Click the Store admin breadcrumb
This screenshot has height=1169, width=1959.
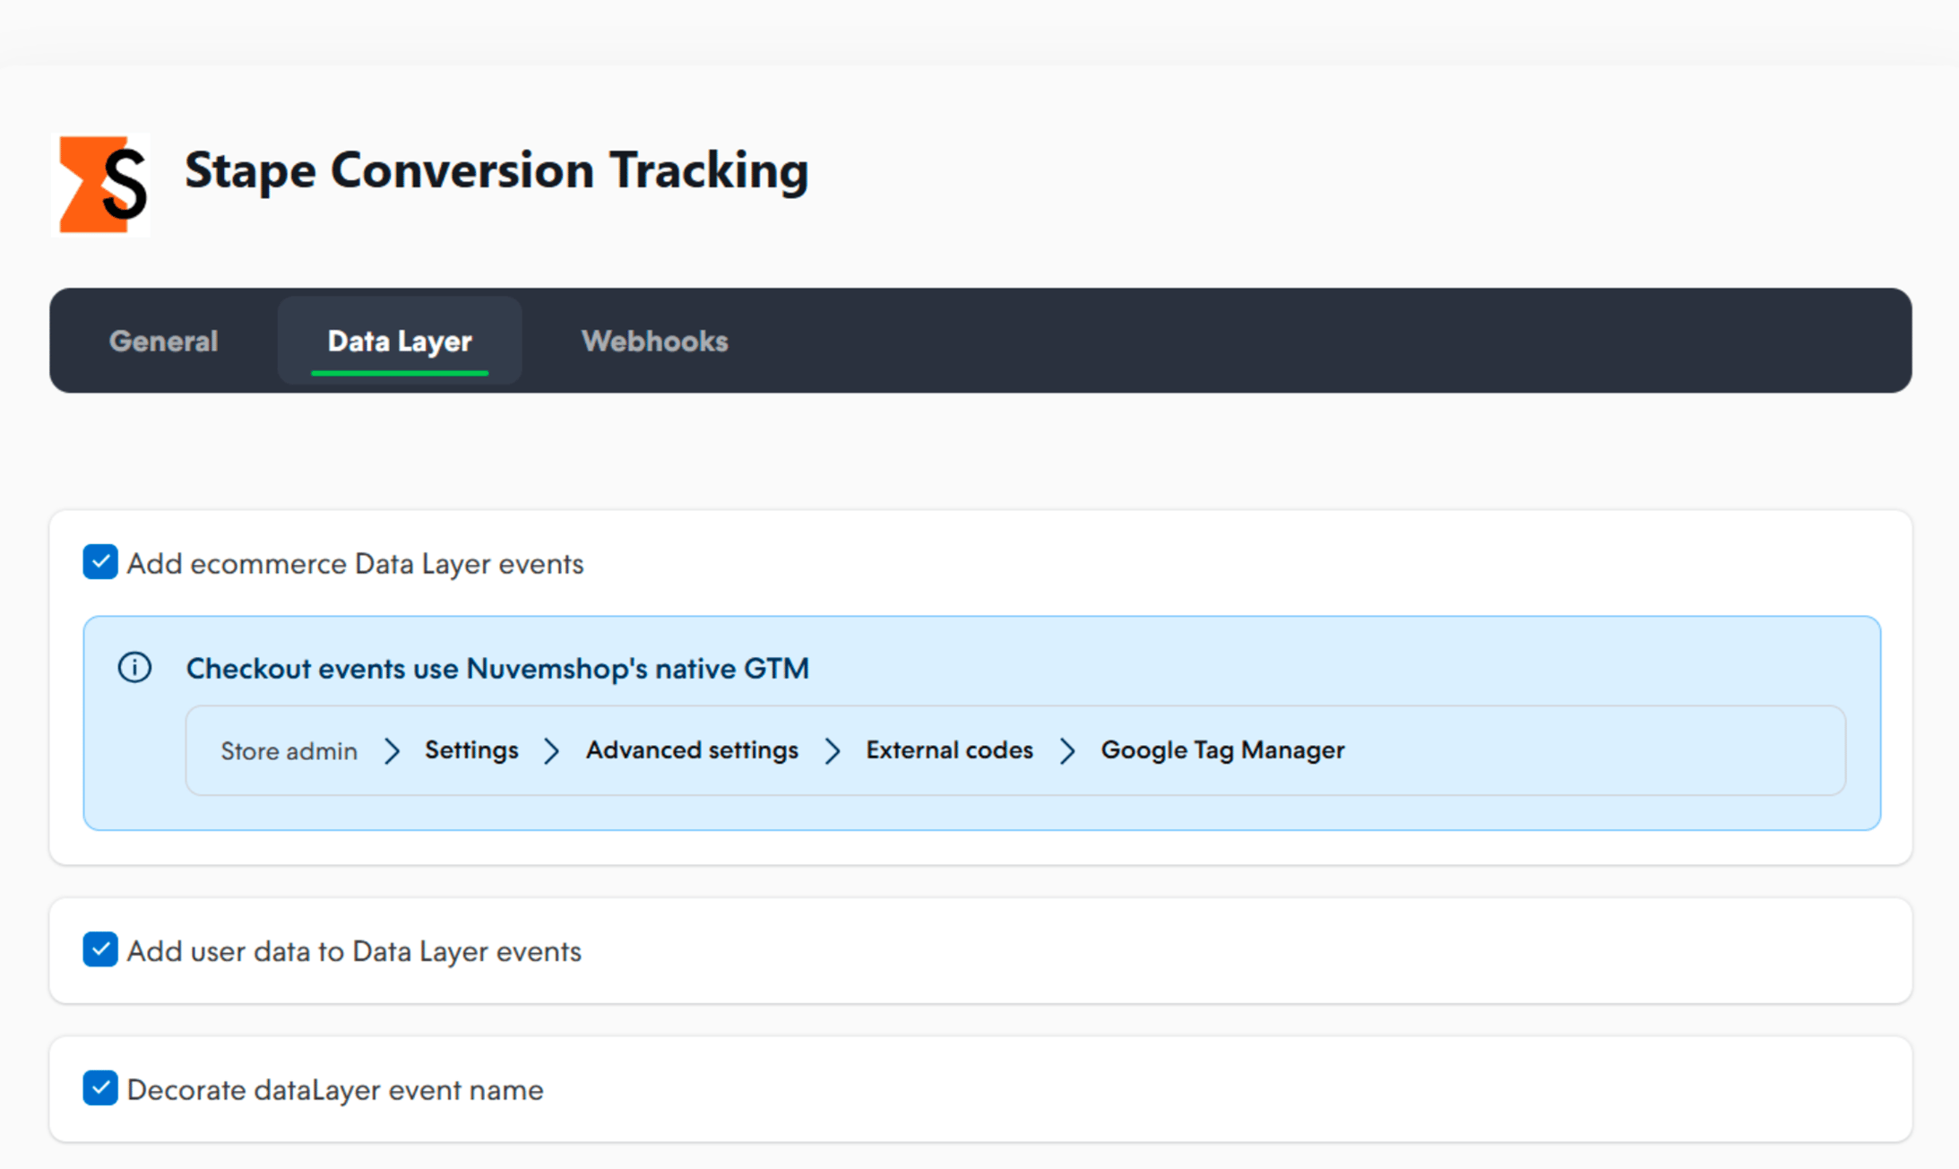coord(289,751)
